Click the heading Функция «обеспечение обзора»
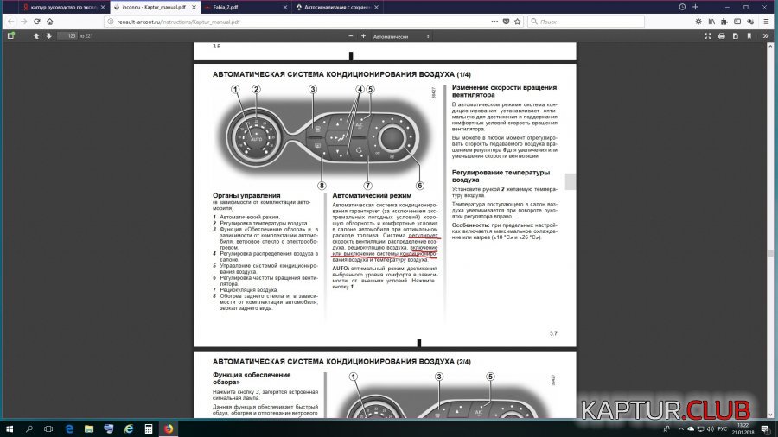This screenshot has height=437, width=778. pyautogui.click(x=252, y=378)
